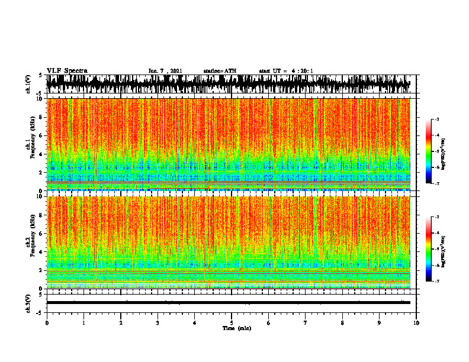Click the time axis tick label "1"

[83, 323]
